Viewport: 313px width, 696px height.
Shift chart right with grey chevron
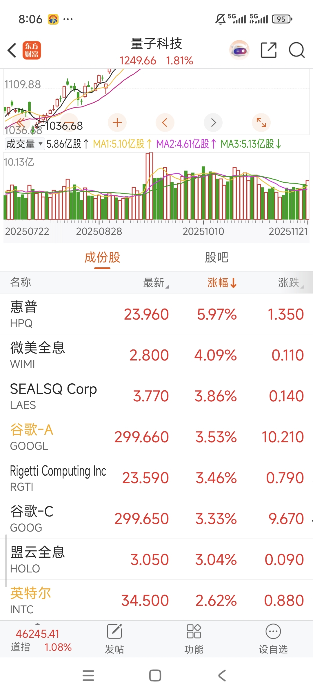213,123
